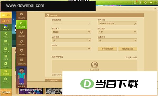Image resolution: width=158 pixels, height=96 pixels.
Task: Edit 游戏角色名 with its pencil icon
Action: [89, 24]
